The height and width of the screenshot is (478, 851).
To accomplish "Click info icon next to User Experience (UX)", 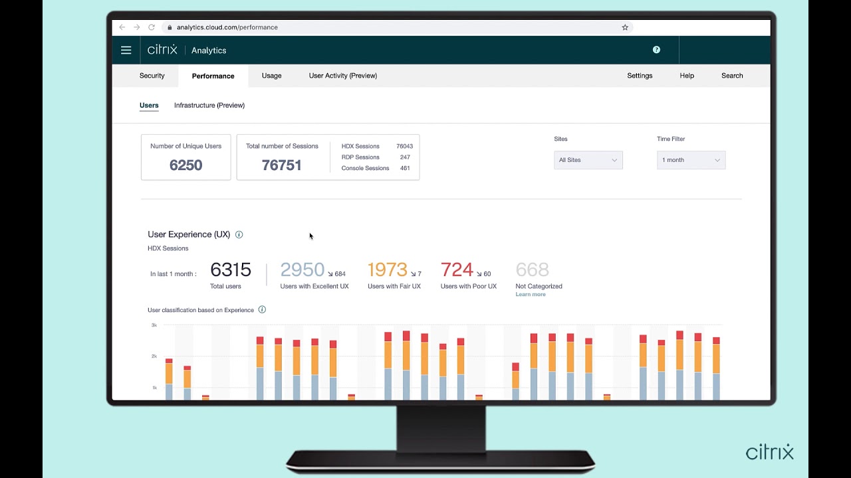I will (239, 234).
